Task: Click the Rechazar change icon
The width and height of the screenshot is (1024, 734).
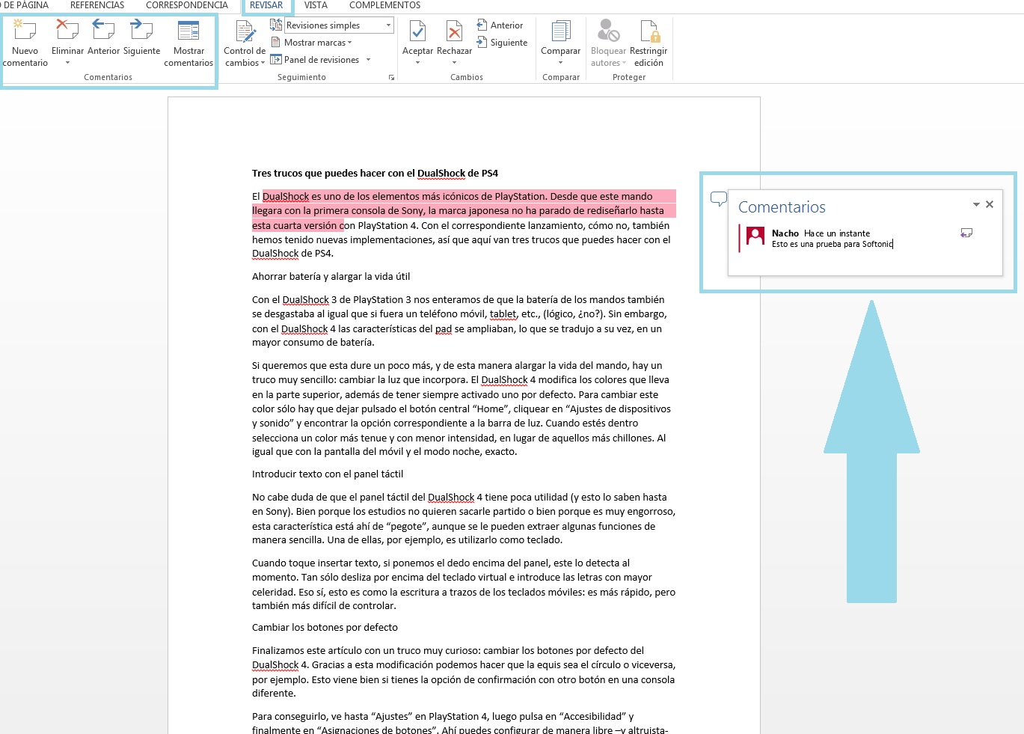Action: (x=454, y=31)
